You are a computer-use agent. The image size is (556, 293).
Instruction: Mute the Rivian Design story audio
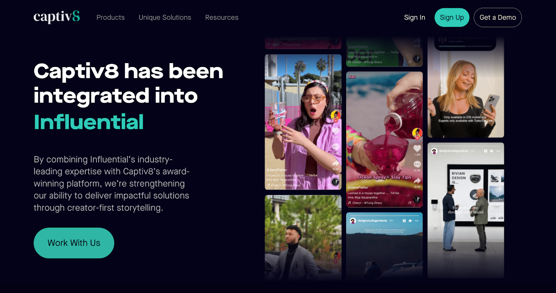coord(492,151)
